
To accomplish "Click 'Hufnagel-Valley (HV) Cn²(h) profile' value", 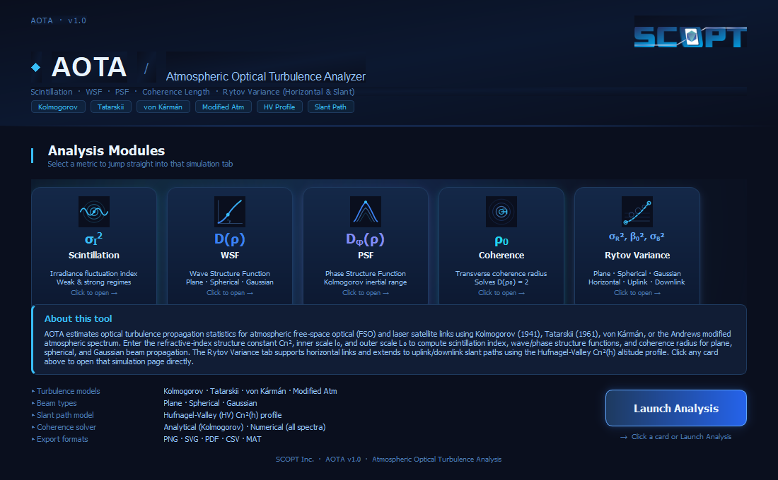I will point(222,415).
